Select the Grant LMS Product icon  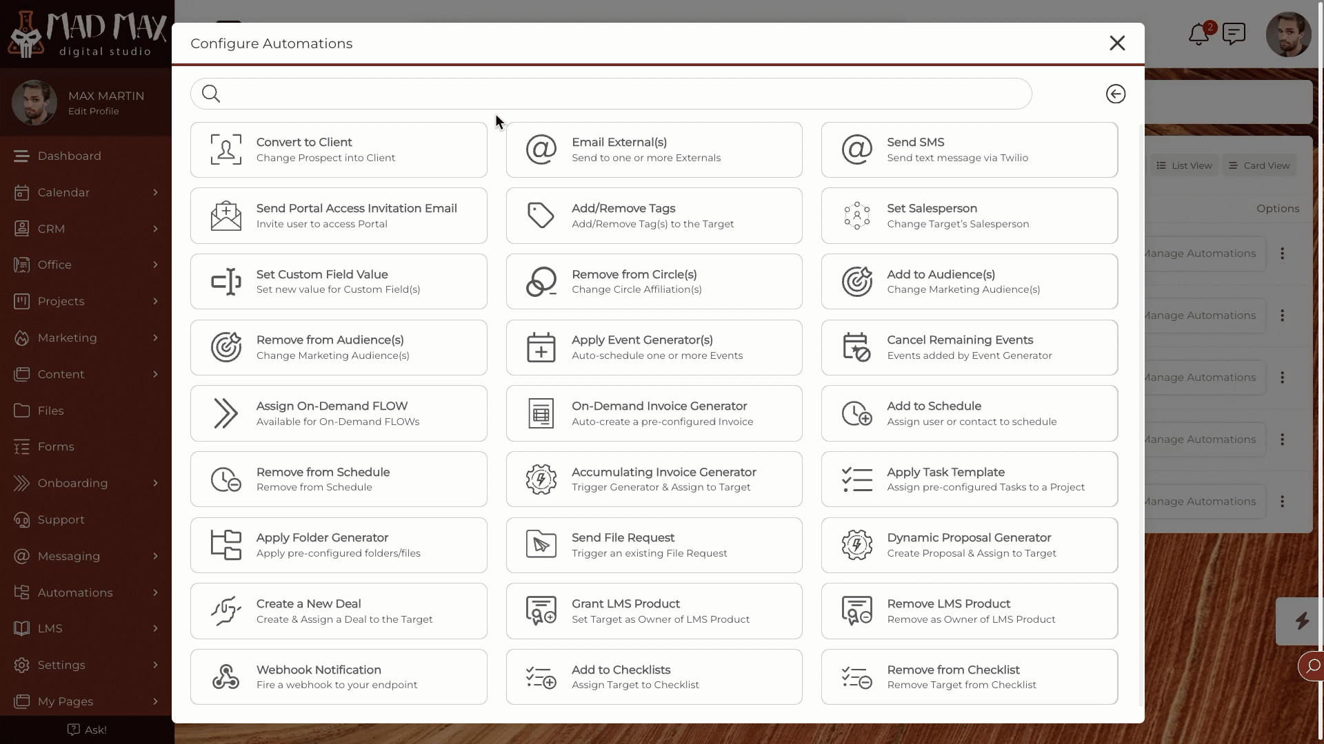[x=540, y=610]
